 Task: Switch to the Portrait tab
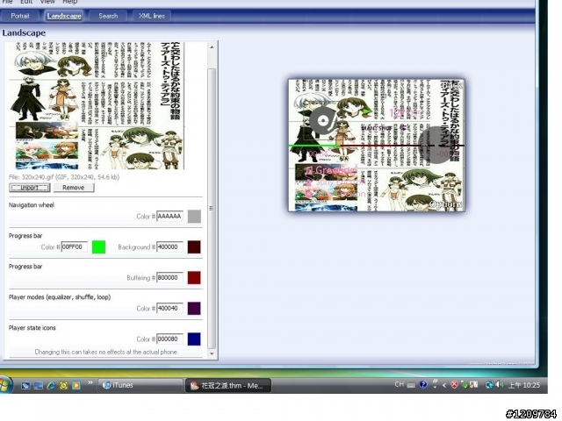coord(20,16)
